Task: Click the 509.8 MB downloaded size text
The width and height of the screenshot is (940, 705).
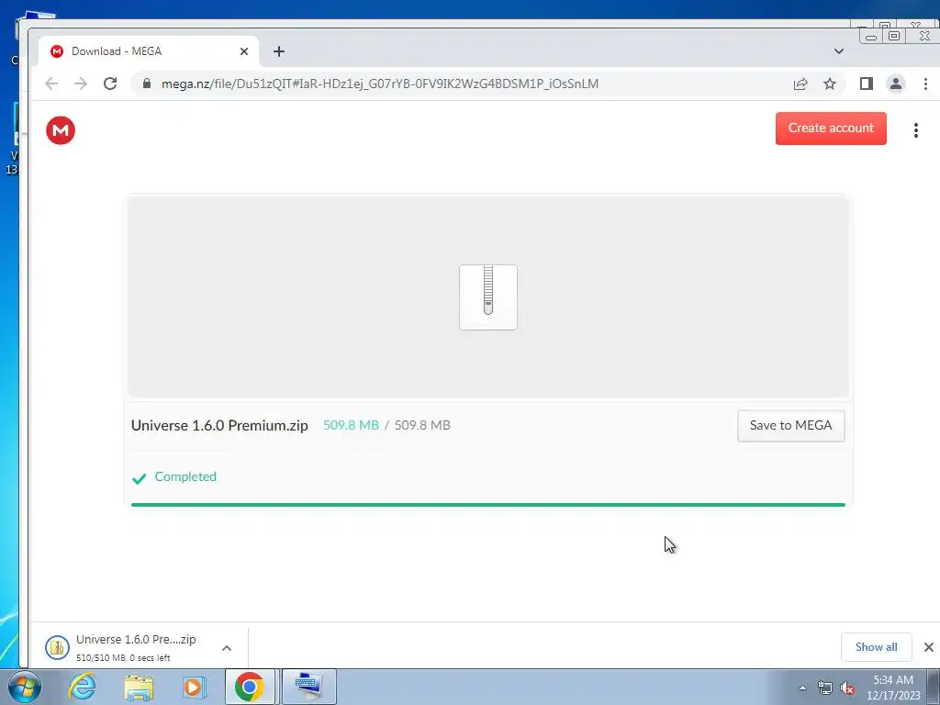Action: (351, 426)
